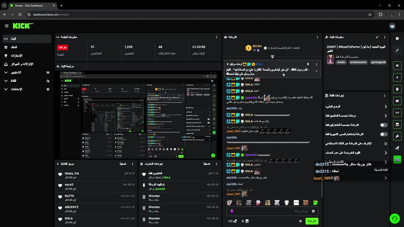The image size is (404, 227).
Task: Open chat settings gear icon
Action: point(300,221)
